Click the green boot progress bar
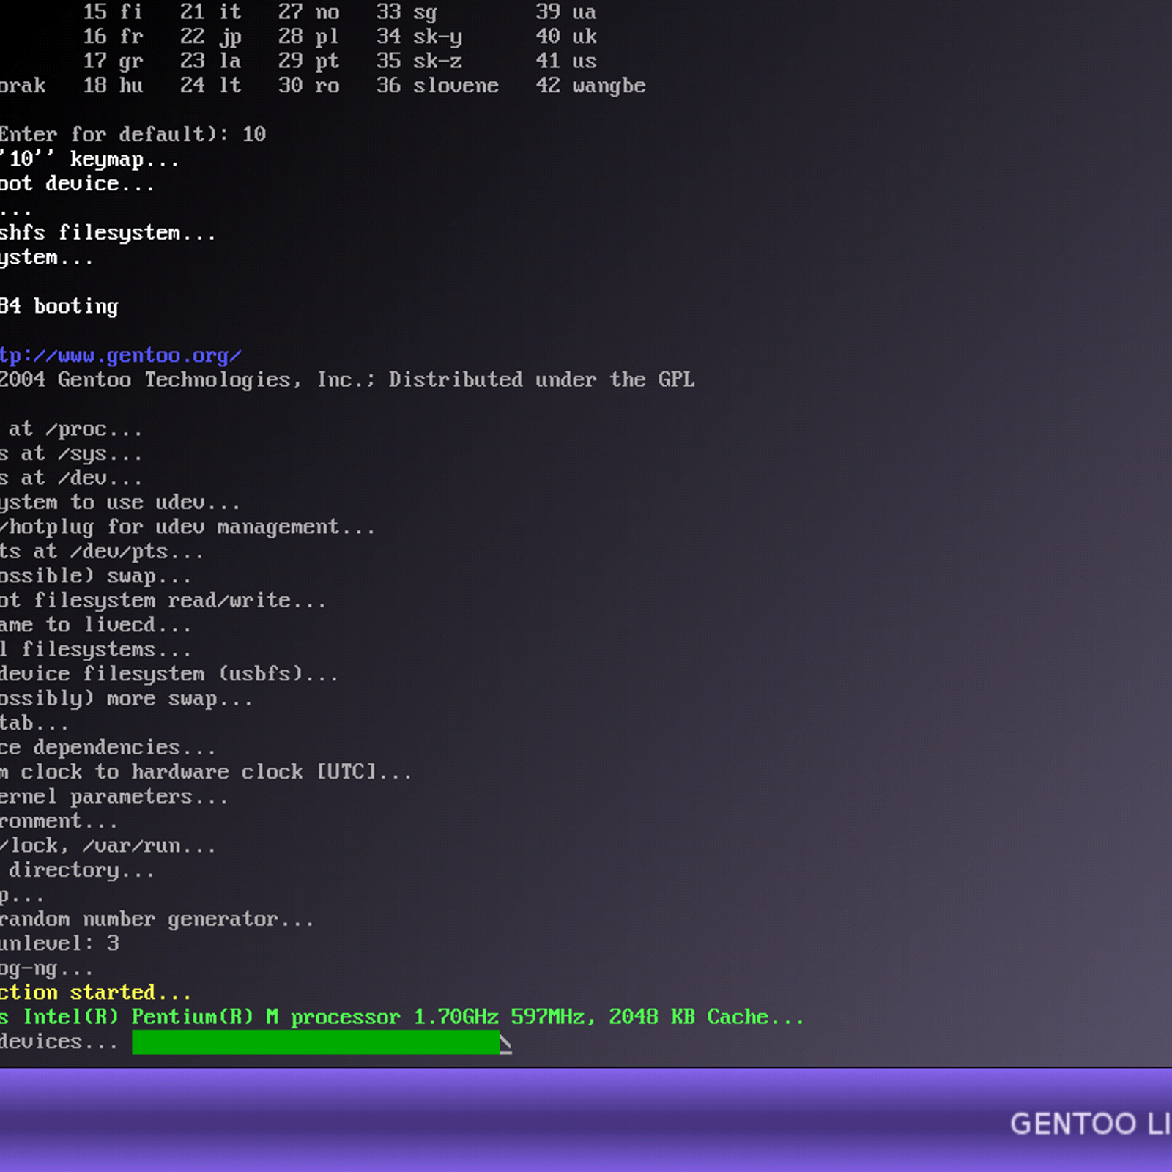Viewport: 1172px width, 1172px height. (316, 1042)
